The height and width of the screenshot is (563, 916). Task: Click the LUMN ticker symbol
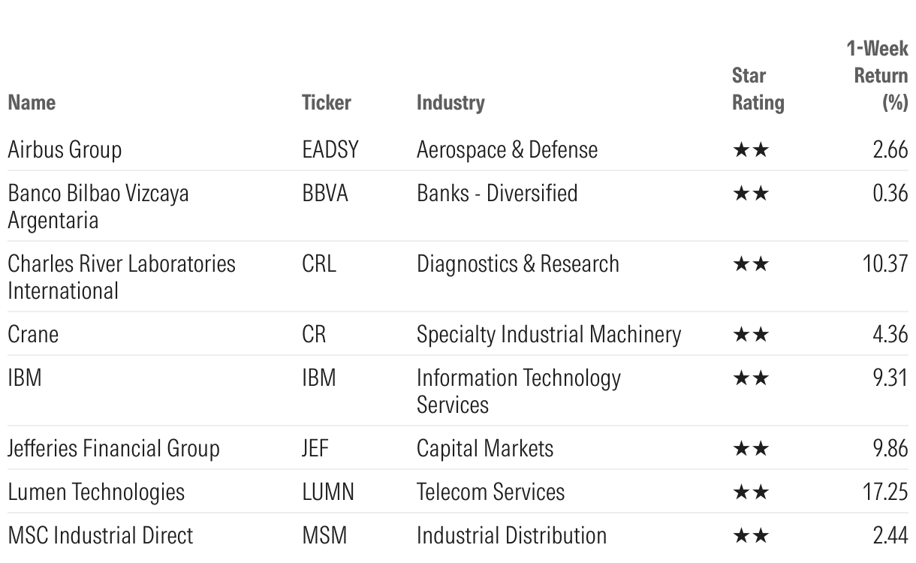[328, 492]
